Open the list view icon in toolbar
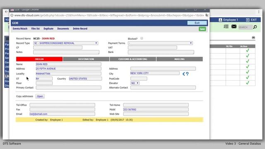This screenshot has height=149, width=265. click(x=226, y=26)
